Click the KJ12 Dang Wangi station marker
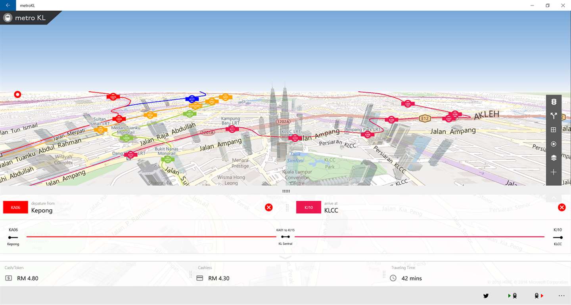 coord(130,155)
